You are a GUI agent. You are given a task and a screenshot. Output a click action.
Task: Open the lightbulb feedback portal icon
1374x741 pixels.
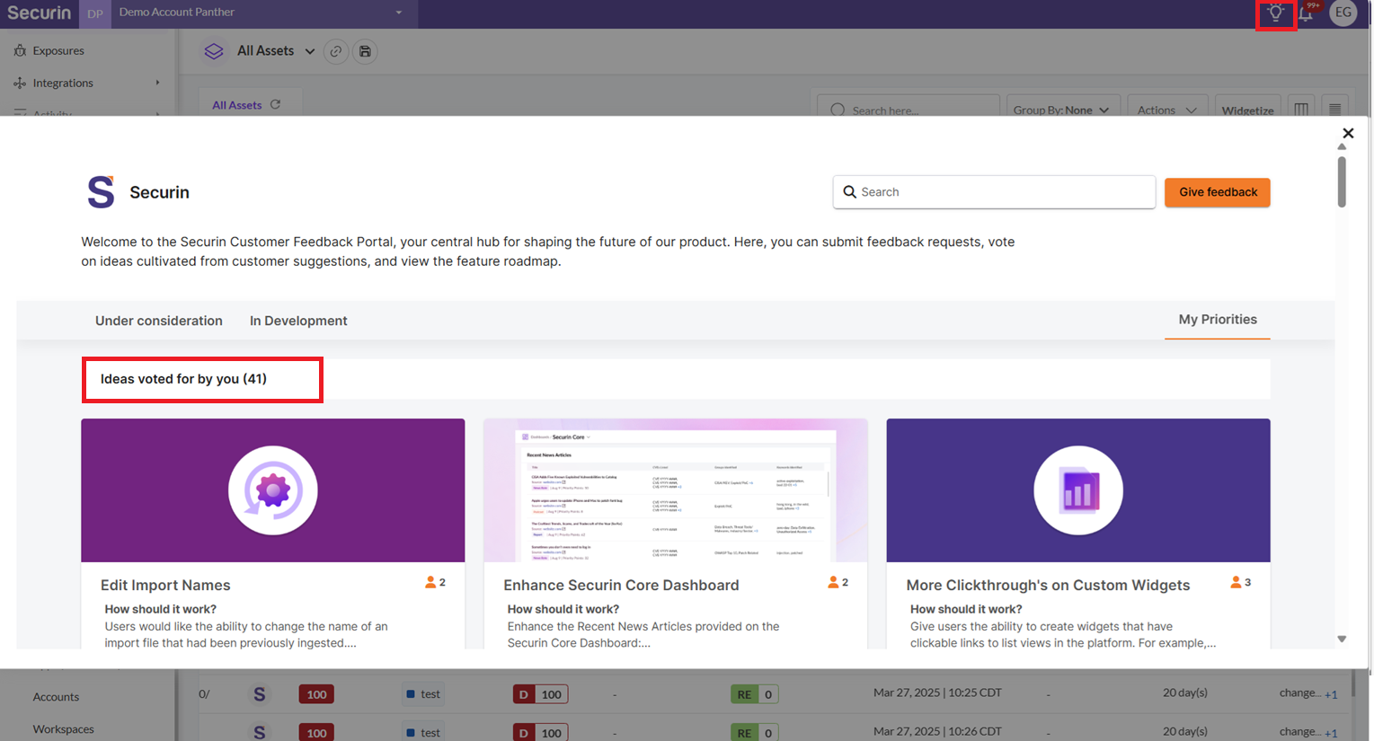[1275, 13]
